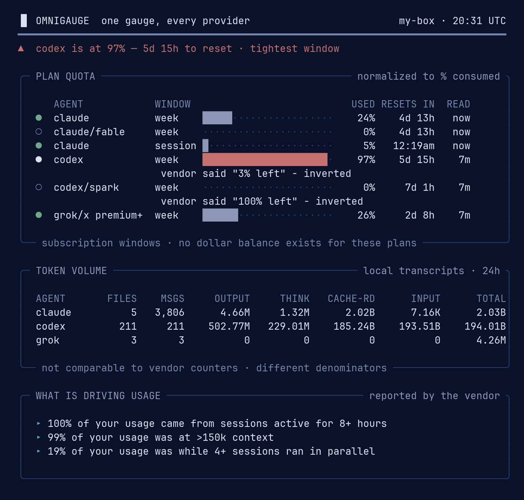Click AGENT header in Plan Quota table
The width and height of the screenshot is (524, 500).
point(68,104)
